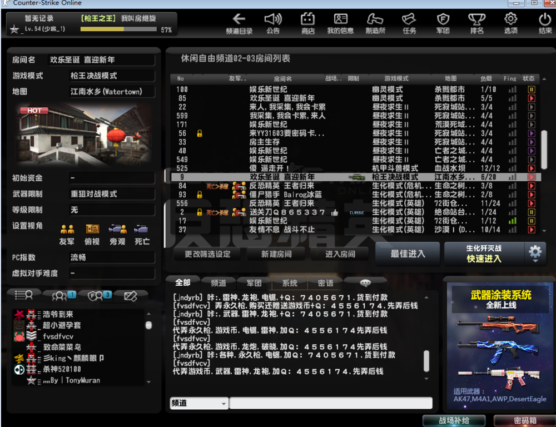The height and width of the screenshot is (427, 556).
Task: Switch chat to All (全部) tab
Action: click(183, 282)
